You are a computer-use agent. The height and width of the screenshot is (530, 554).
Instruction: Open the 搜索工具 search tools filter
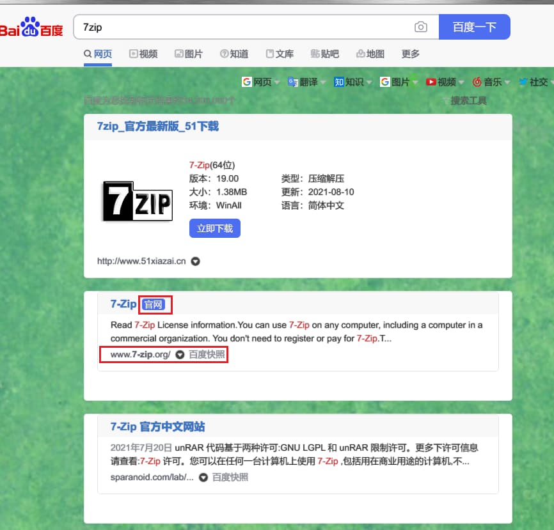point(464,100)
